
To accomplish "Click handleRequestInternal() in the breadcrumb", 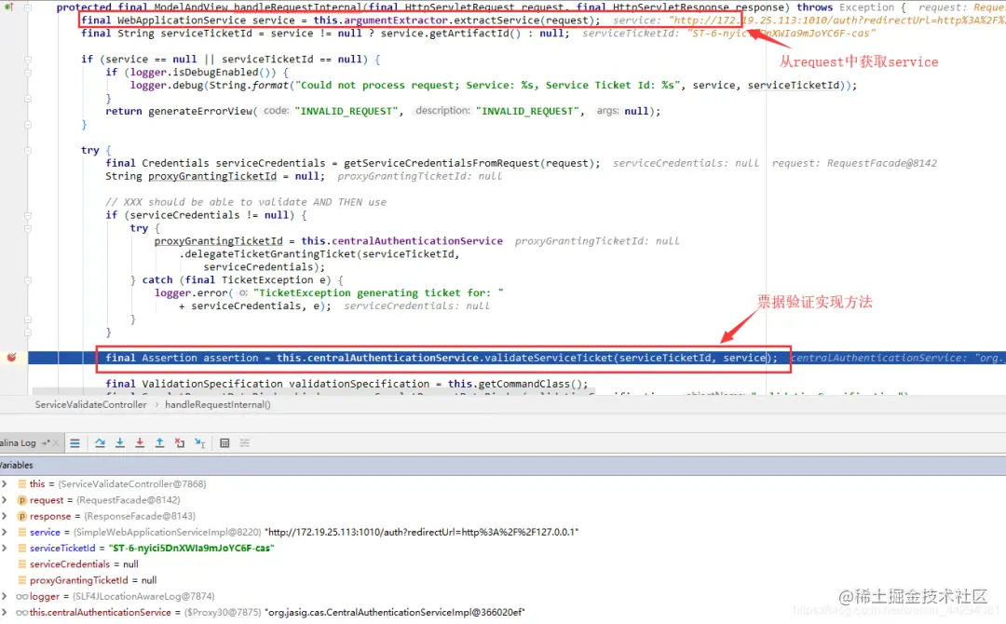I will [217, 405].
